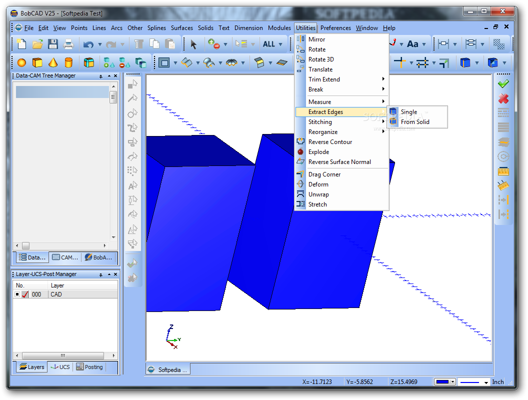This screenshot has height=400, width=528.
Task: Click the Single extract edge icon
Action: click(x=393, y=111)
